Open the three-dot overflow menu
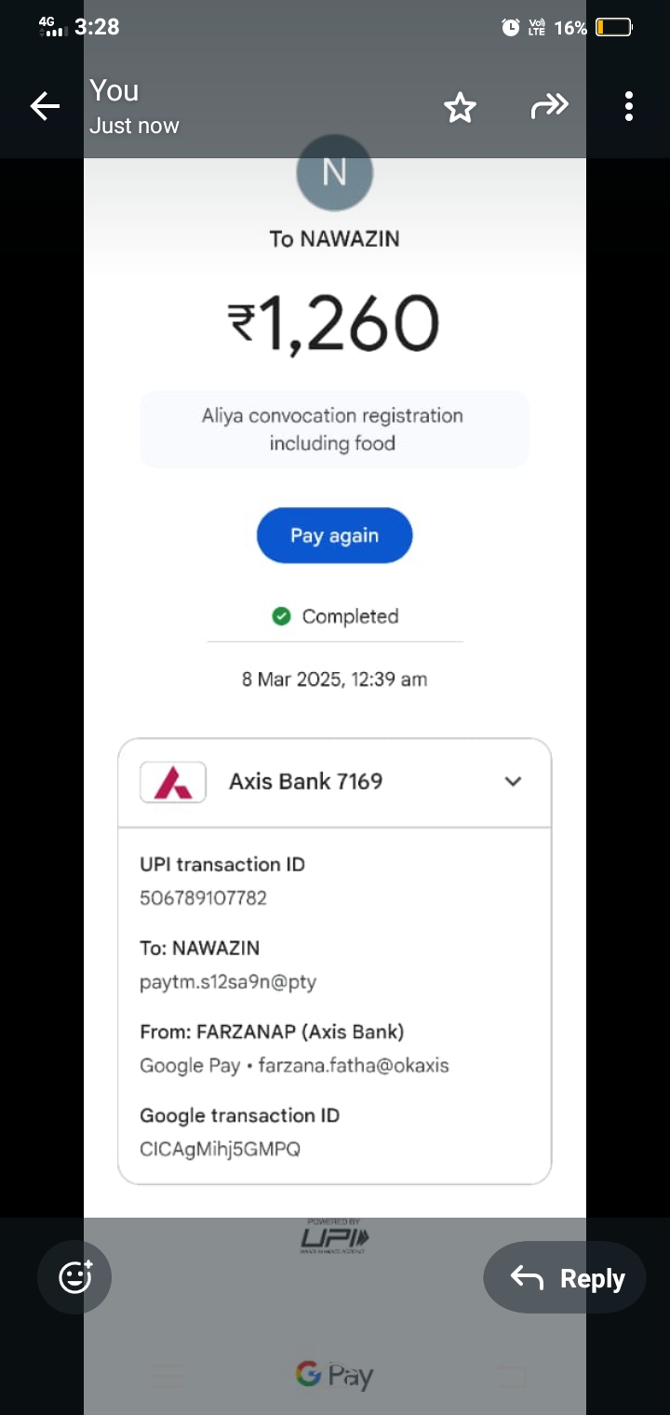 pyautogui.click(x=629, y=107)
